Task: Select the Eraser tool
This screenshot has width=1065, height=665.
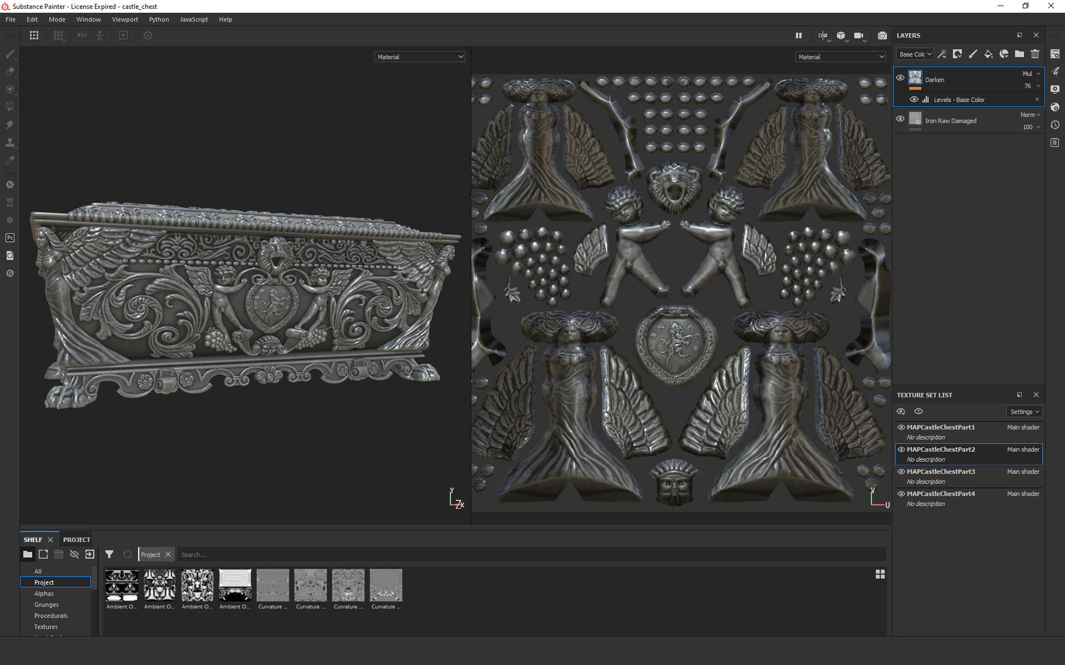Action: [10, 71]
